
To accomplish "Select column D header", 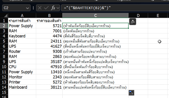I will pos(138,16).
